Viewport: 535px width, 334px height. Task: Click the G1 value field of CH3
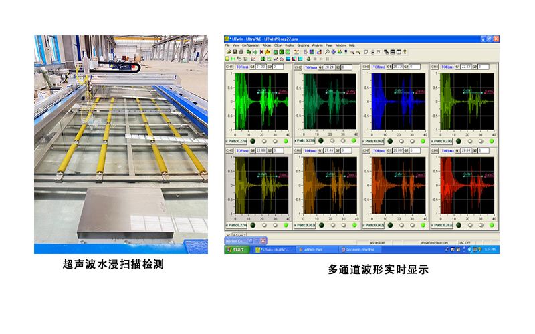point(399,67)
